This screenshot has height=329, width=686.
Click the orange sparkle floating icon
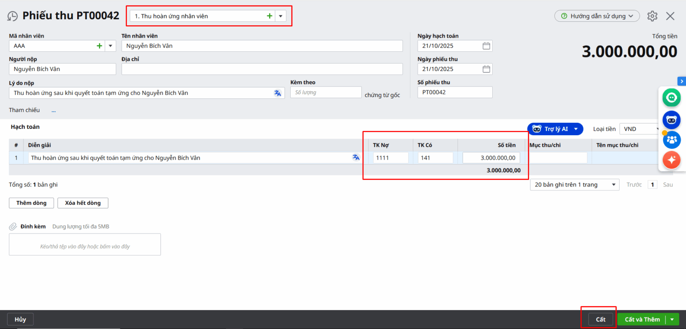pos(671,160)
